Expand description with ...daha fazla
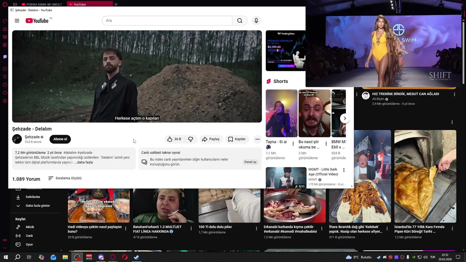Image resolution: width=466 pixels, height=262 pixels. [83, 162]
